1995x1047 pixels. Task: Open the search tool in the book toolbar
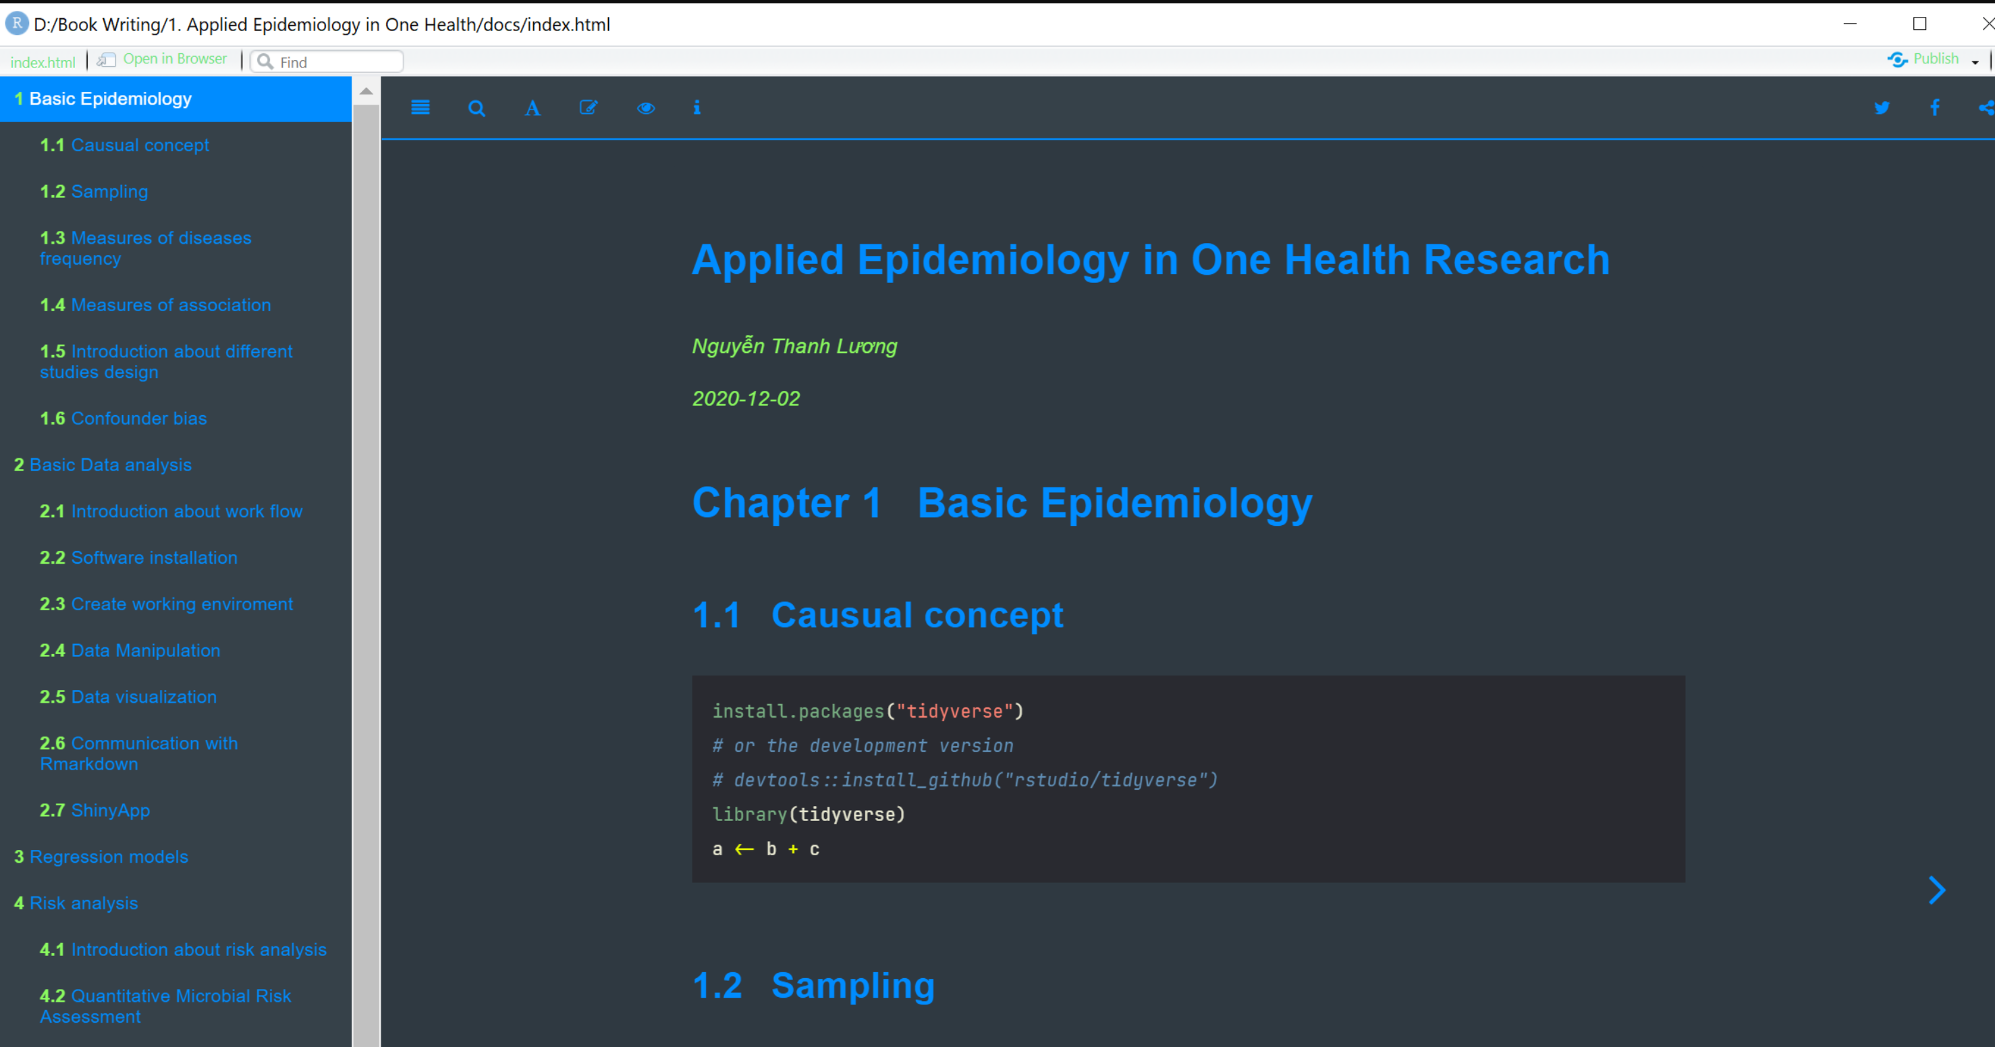click(x=476, y=109)
